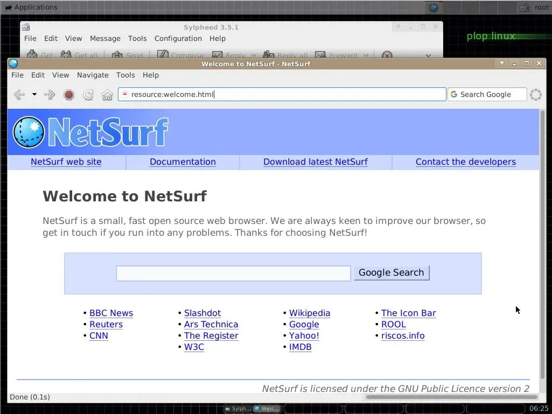The height and width of the screenshot is (414, 552).
Task: Click the NetSurf globe logo banner image
Action: coord(90,132)
